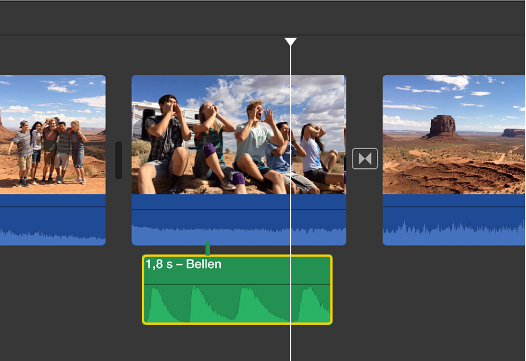This screenshot has height=361, width=526.
Task: Click the volume line in Bellen clip
Action: [x=237, y=284]
